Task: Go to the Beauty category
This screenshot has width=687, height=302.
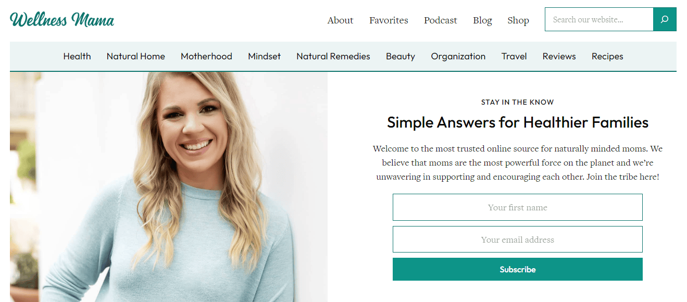Action: tap(401, 56)
